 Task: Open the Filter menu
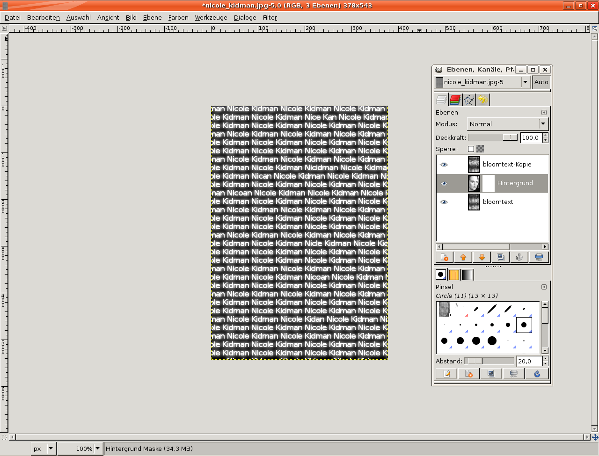(x=270, y=17)
